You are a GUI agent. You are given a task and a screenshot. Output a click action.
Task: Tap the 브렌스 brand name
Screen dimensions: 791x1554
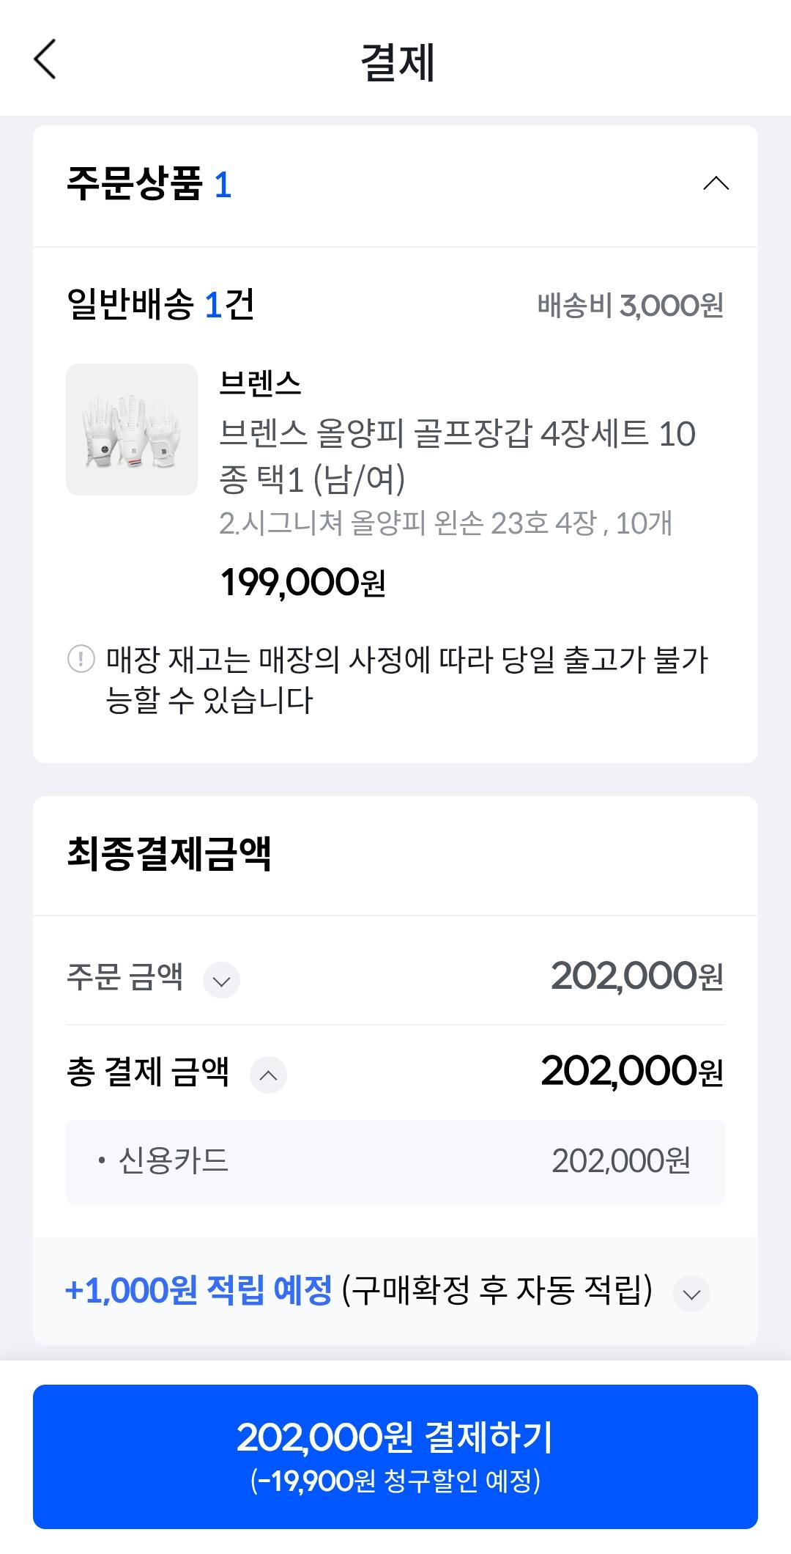tap(261, 383)
